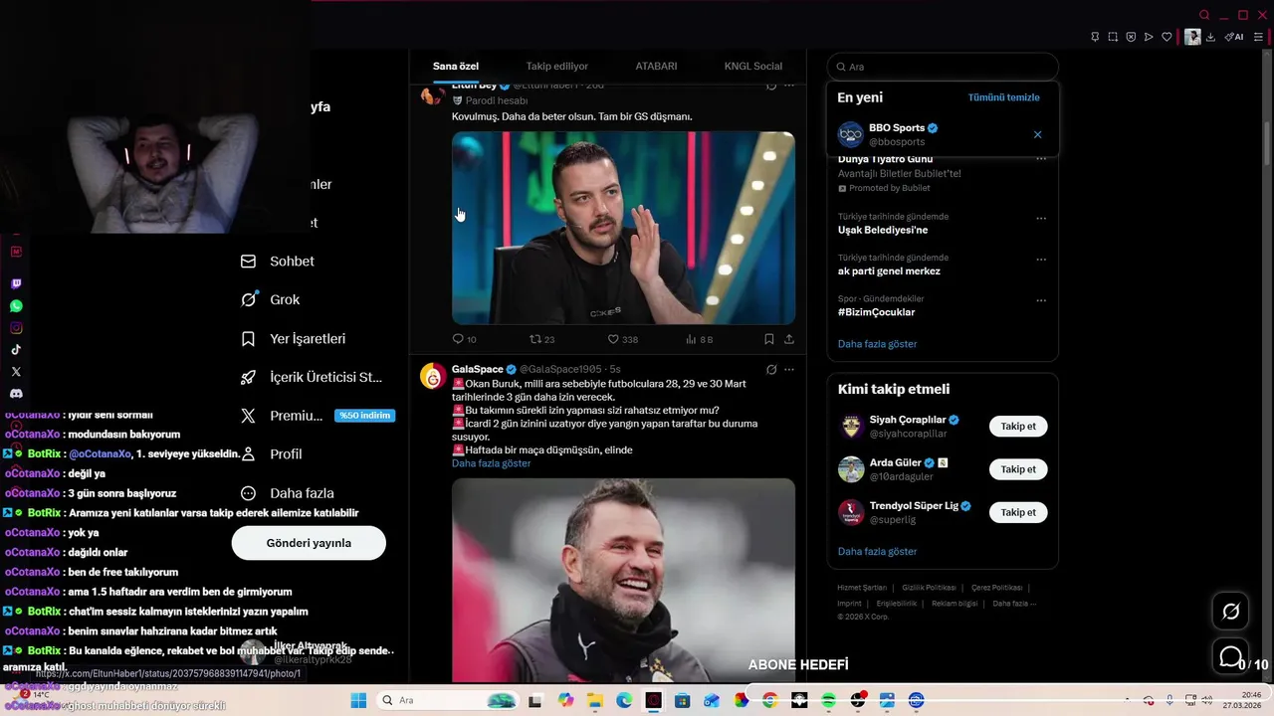The image size is (1274, 716).
Task: Click the browser search magnifier icon
Action: pyautogui.click(x=1204, y=15)
